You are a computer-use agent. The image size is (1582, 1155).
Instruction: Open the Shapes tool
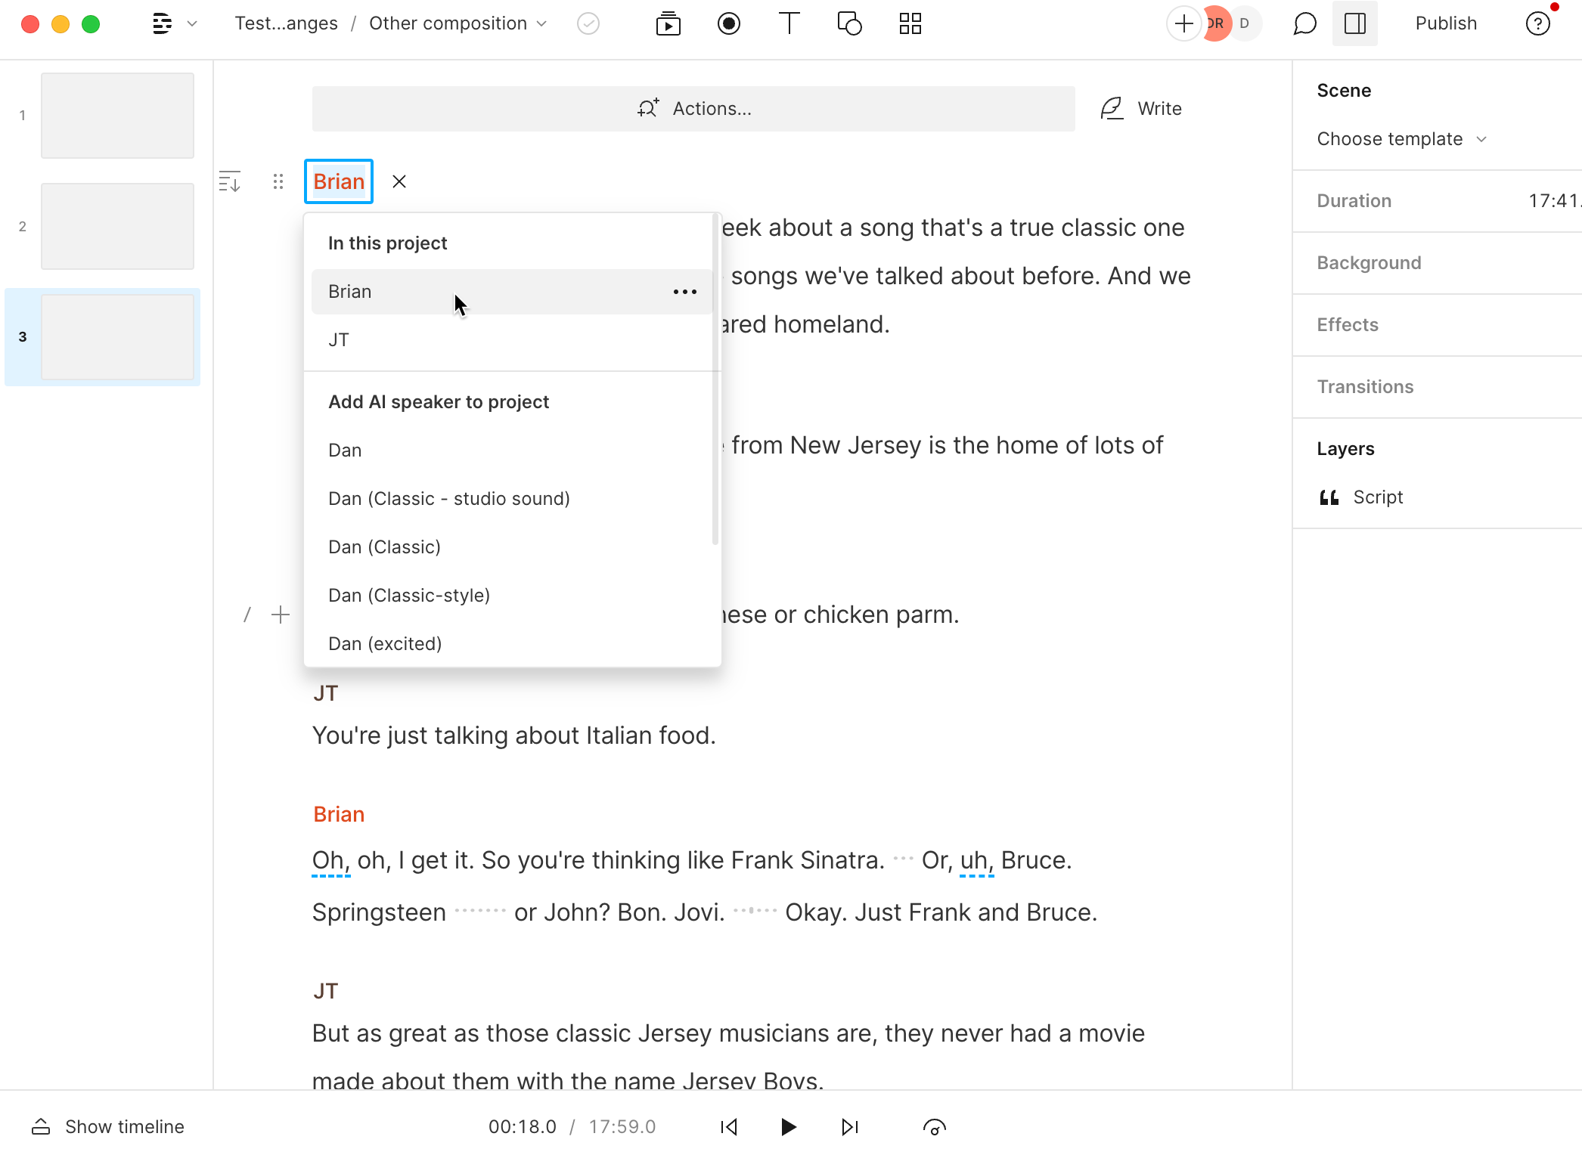[849, 23]
